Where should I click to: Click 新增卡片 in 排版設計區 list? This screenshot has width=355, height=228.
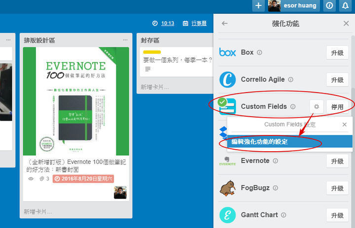[x=37, y=211]
